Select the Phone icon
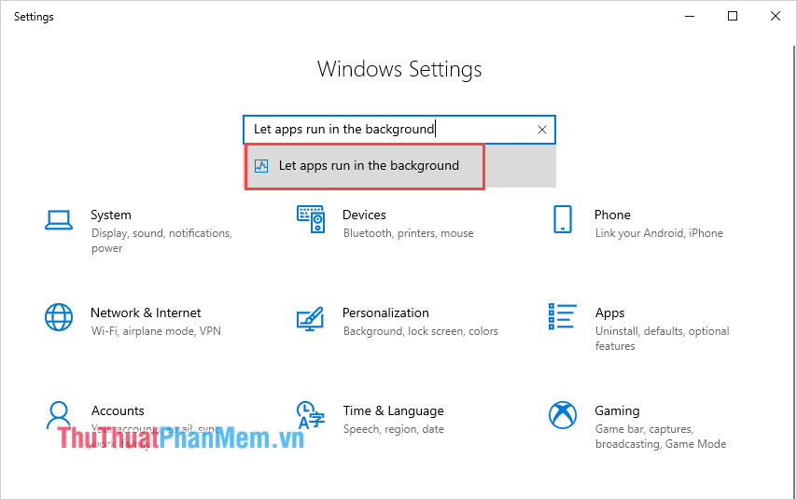 [563, 219]
